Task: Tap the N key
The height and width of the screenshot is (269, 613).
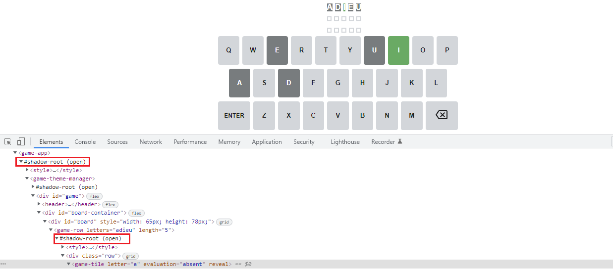Action: coord(387,115)
